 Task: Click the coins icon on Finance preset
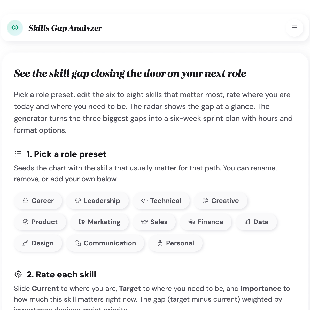click(192, 222)
